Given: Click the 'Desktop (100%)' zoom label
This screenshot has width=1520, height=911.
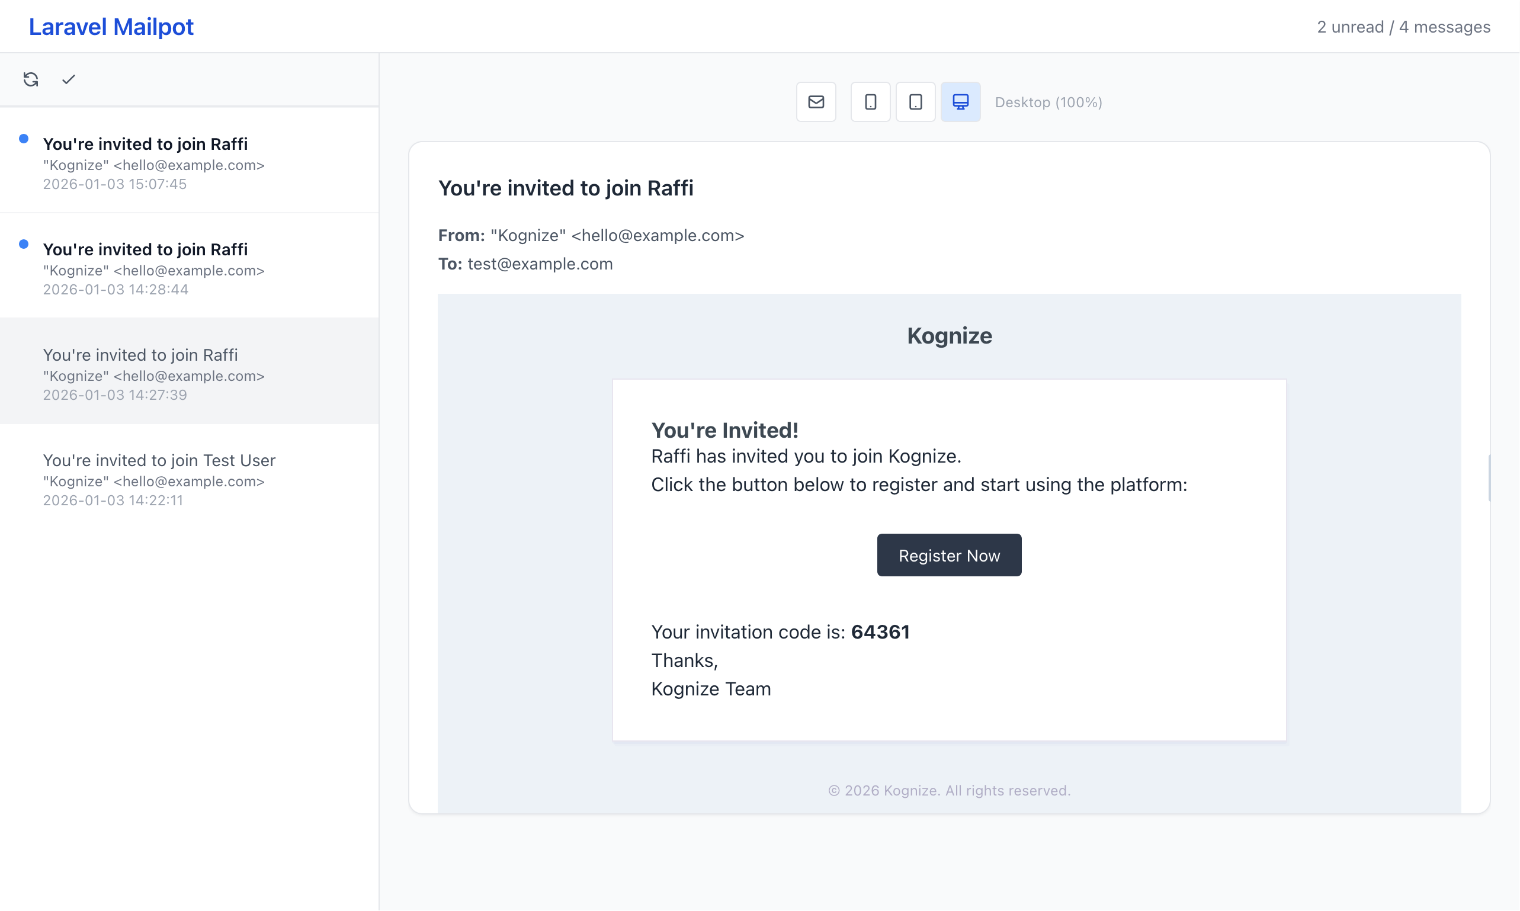Looking at the screenshot, I should click(1048, 102).
